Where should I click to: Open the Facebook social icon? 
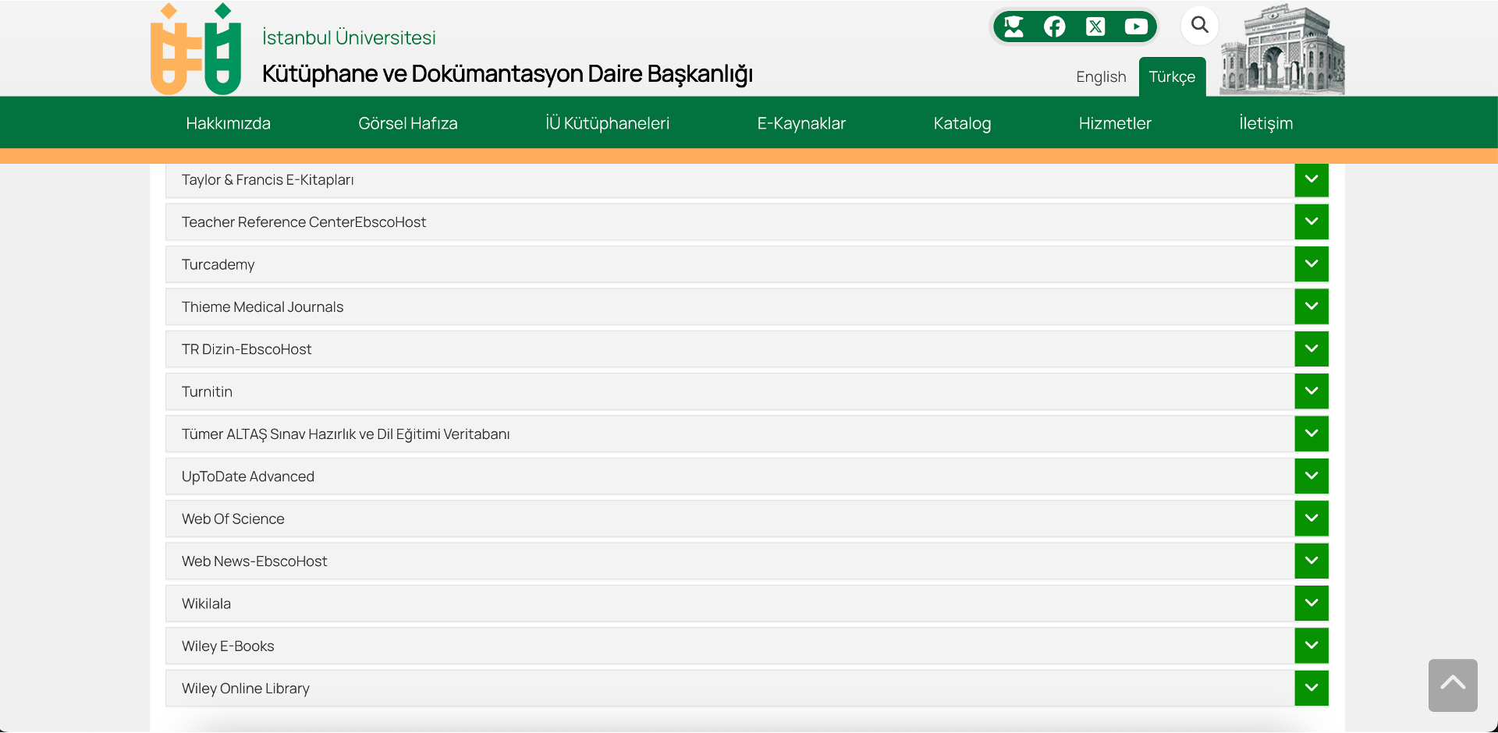coord(1054,27)
